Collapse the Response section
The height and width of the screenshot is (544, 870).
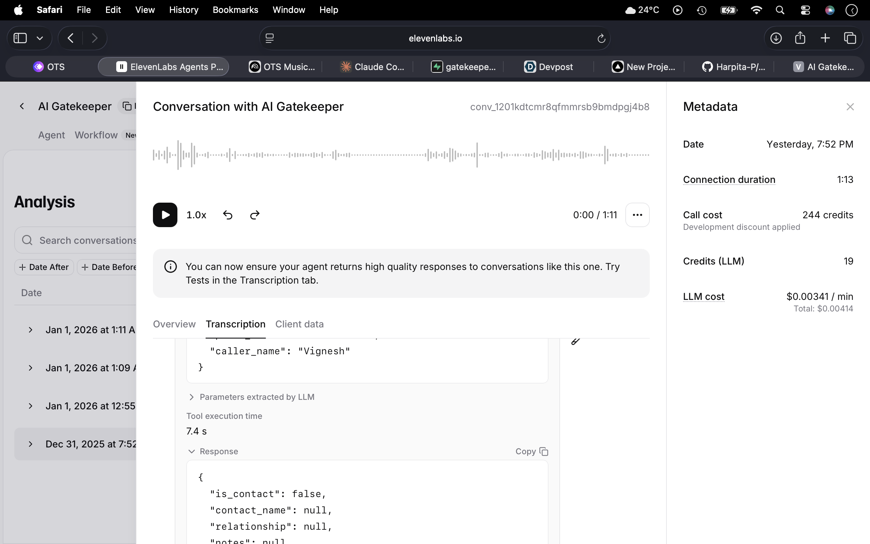pos(213,451)
